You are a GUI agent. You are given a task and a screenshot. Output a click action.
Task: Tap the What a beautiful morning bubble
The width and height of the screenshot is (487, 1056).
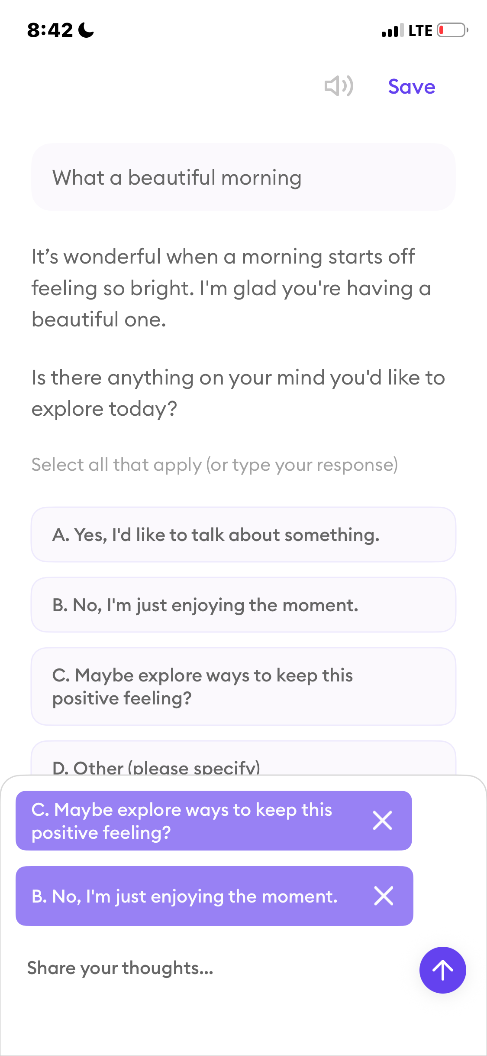243,177
